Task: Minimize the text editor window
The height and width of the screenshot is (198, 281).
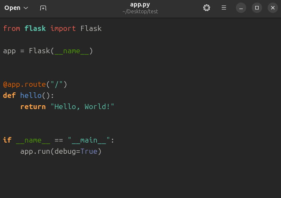Action: [241, 8]
